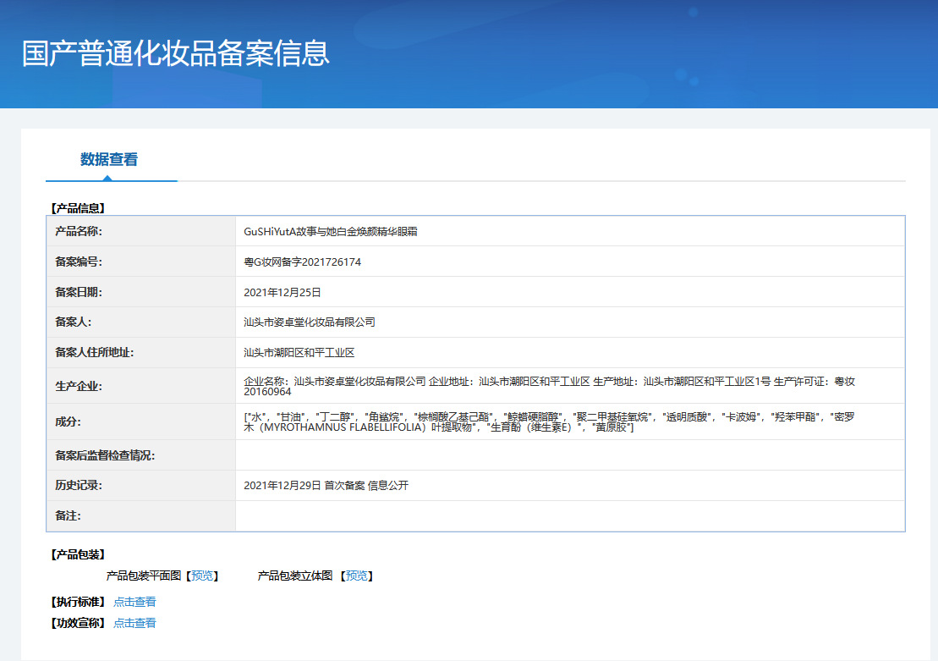Preview the 产品包装平面图 image link
The image size is (938, 661).
(x=202, y=576)
